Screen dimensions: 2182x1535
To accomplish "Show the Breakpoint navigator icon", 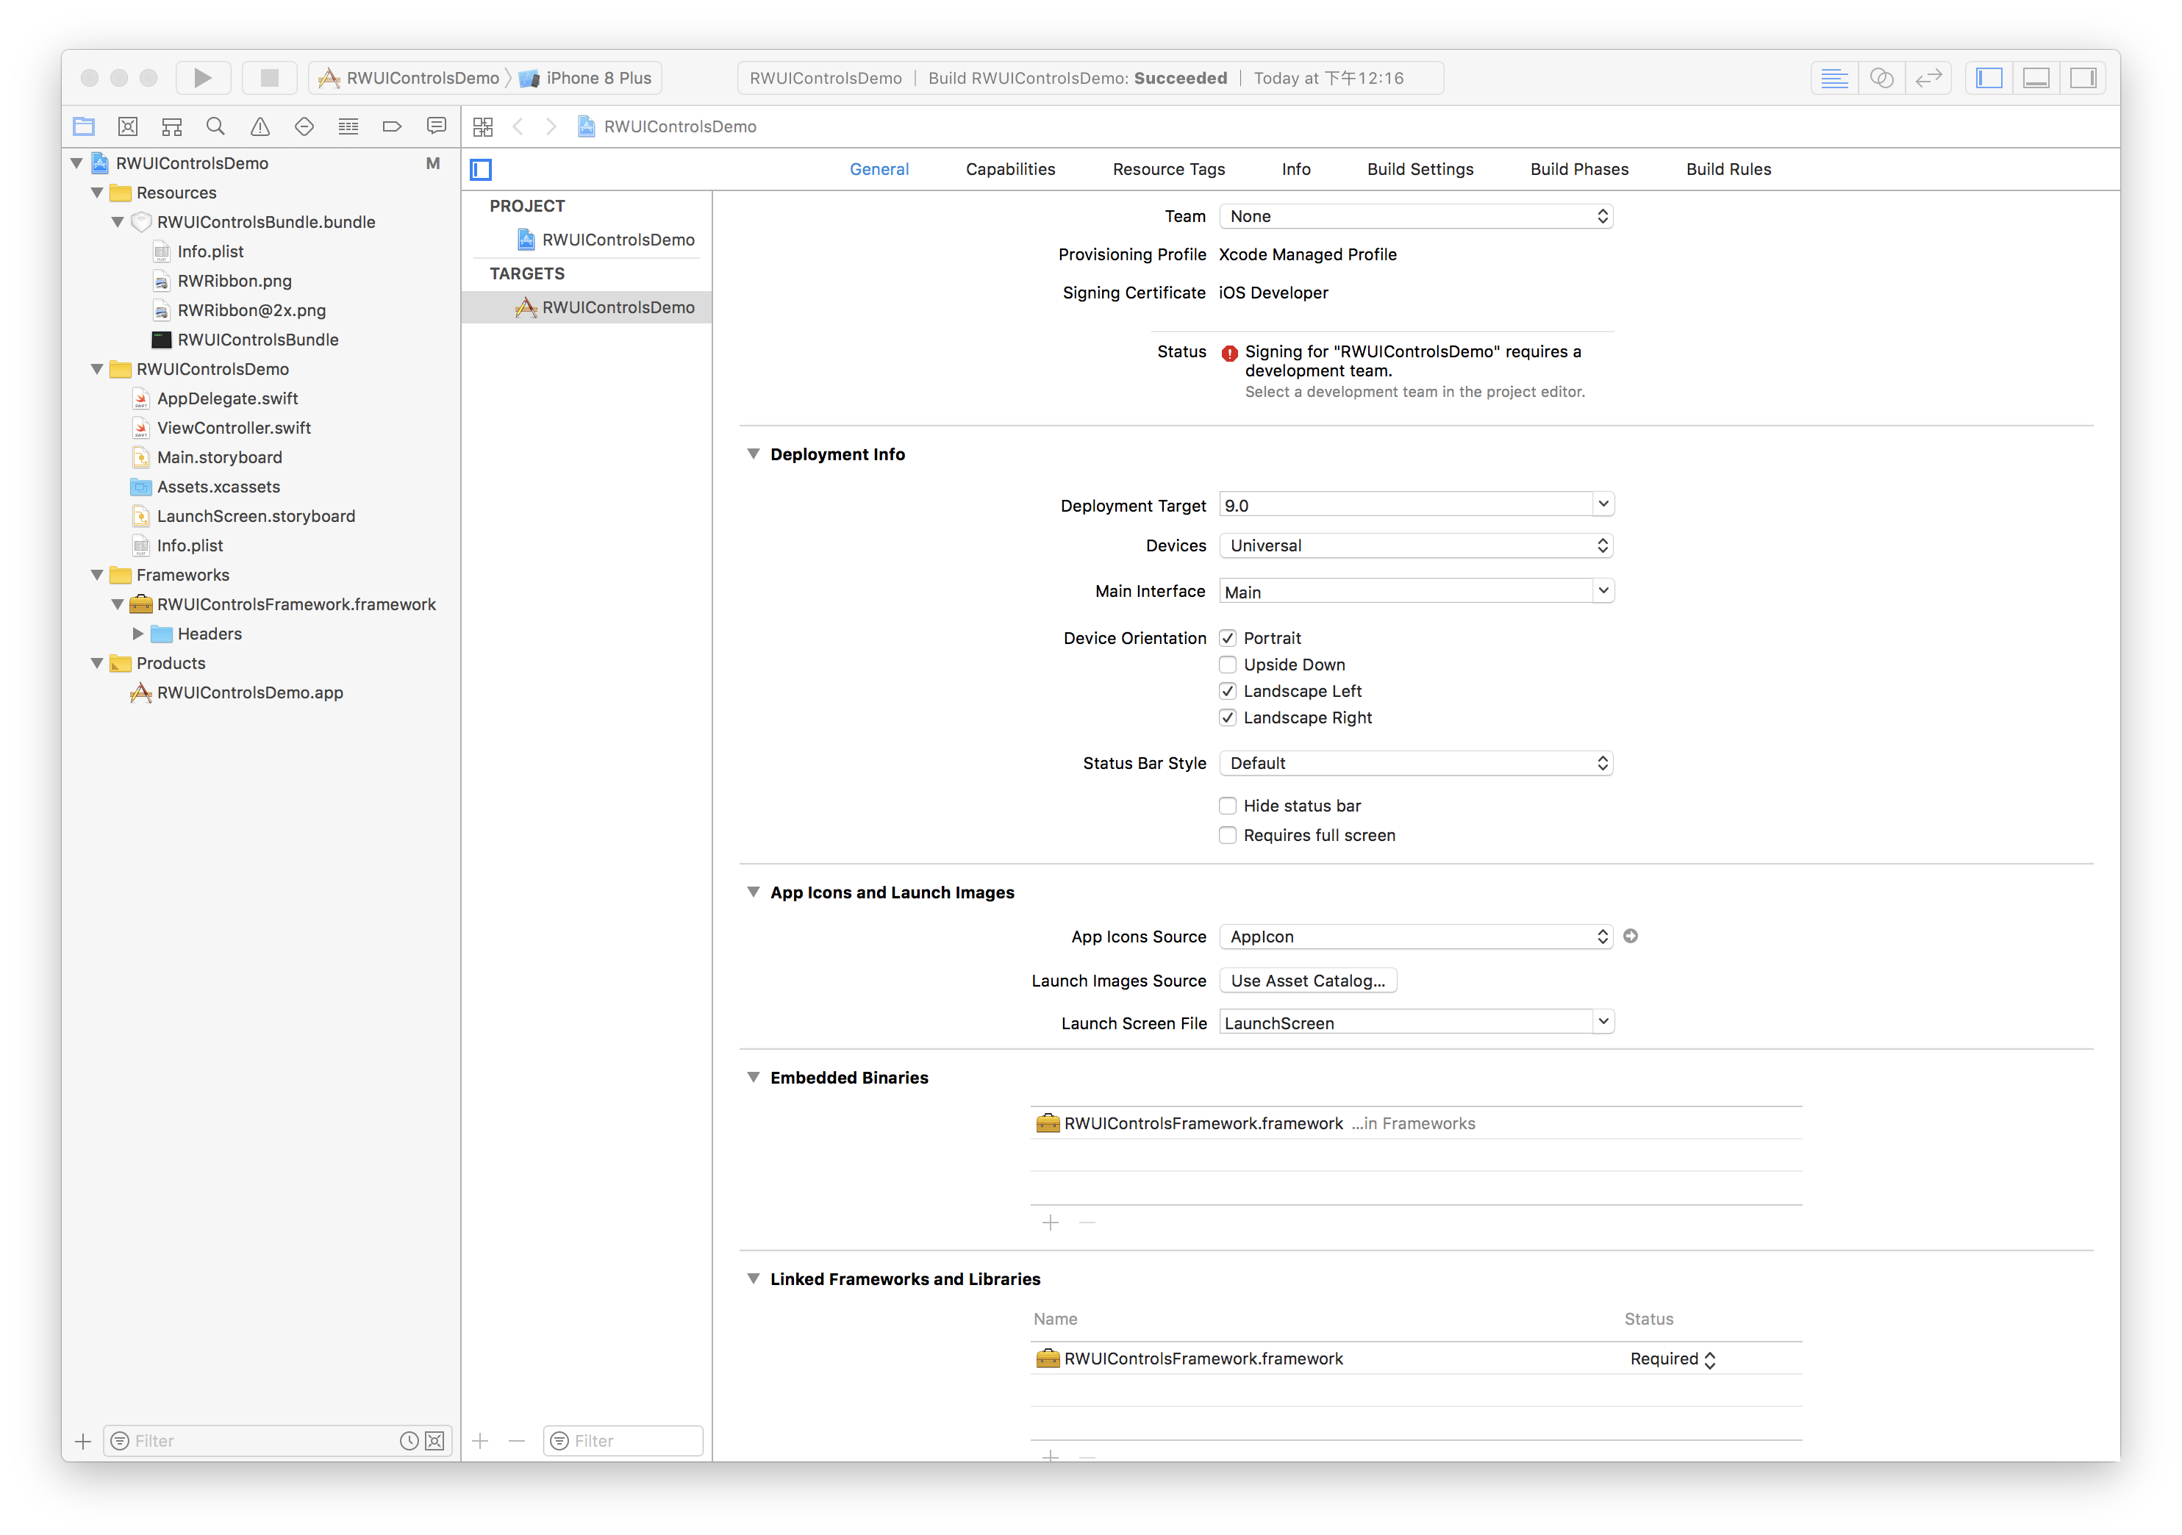I will [392, 126].
